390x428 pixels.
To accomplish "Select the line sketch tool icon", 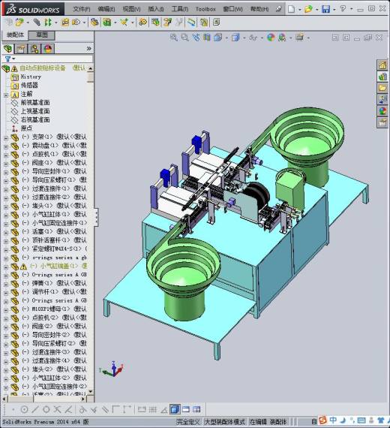I will tap(35, 409).
